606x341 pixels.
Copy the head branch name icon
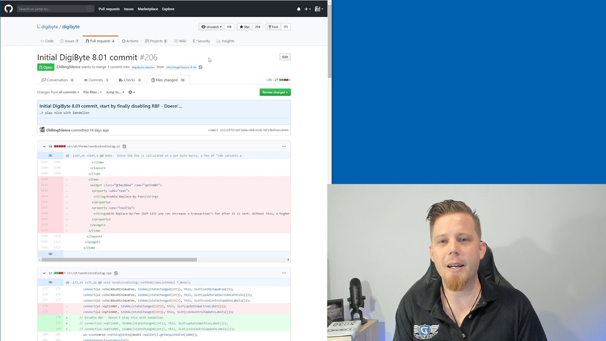[x=200, y=67]
